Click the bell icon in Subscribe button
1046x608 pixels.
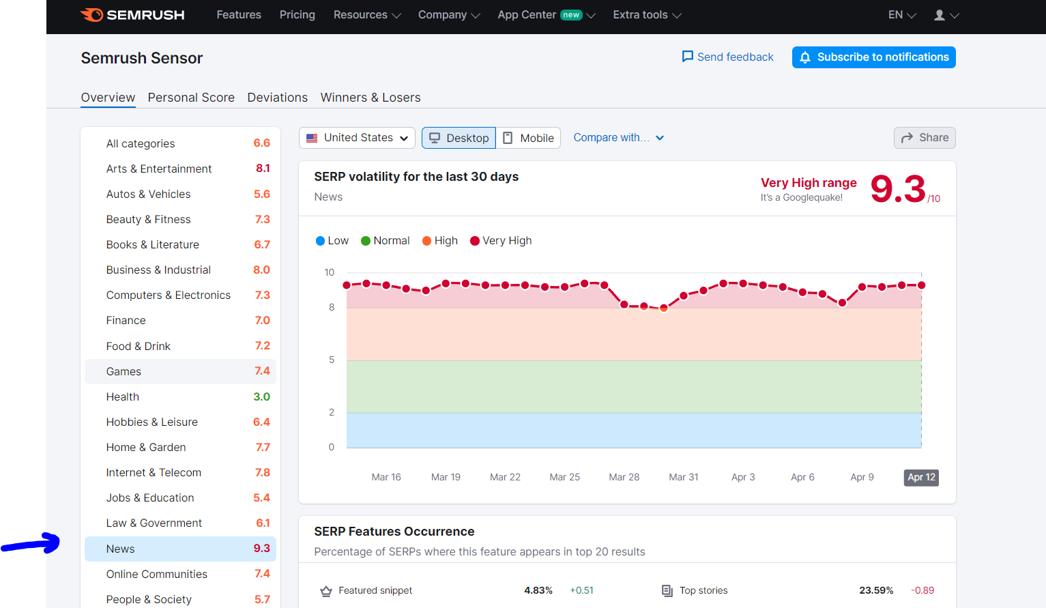click(x=805, y=57)
